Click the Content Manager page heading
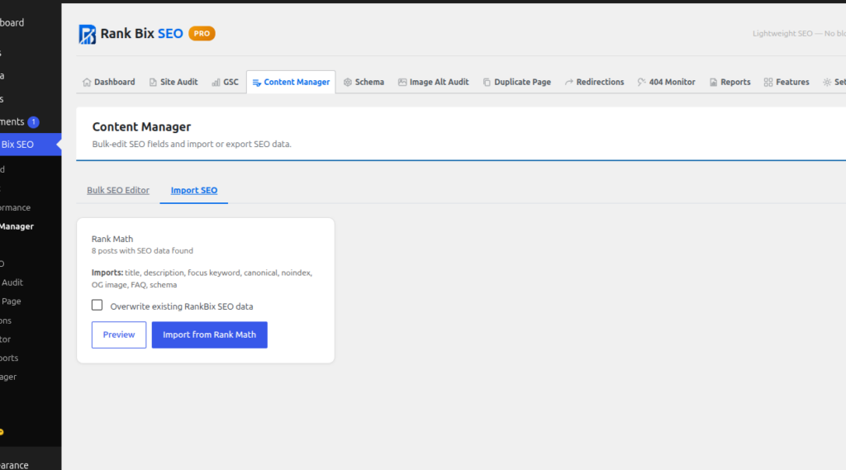This screenshot has height=470, width=846. click(141, 127)
